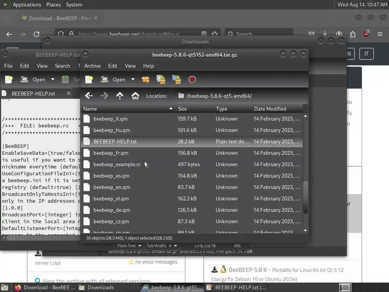Open the Firefox hamburger menu
389x292 pixels.
tap(380, 34)
